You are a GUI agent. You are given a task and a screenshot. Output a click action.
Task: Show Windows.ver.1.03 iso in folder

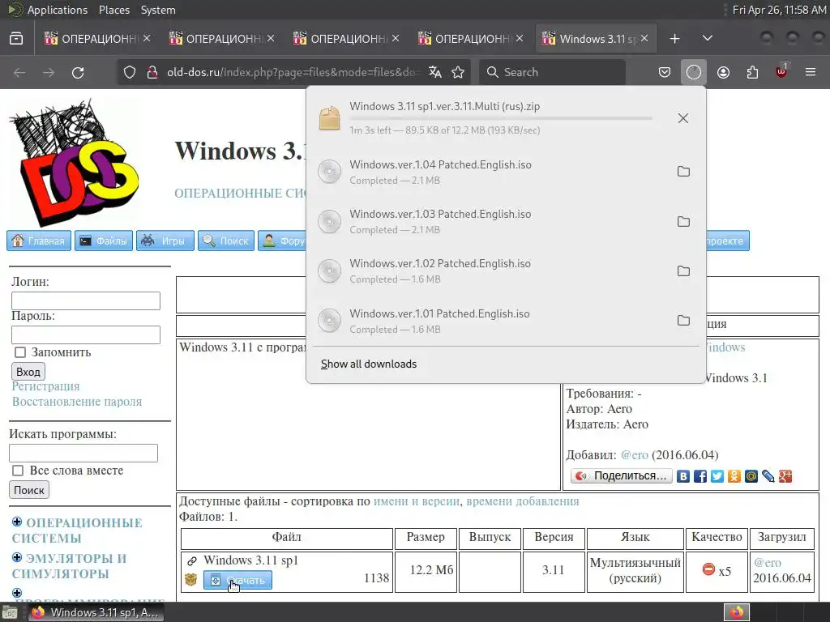(684, 221)
